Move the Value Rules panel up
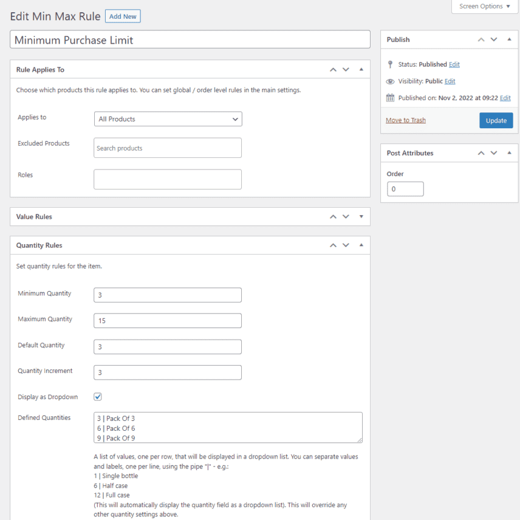 (x=333, y=216)
